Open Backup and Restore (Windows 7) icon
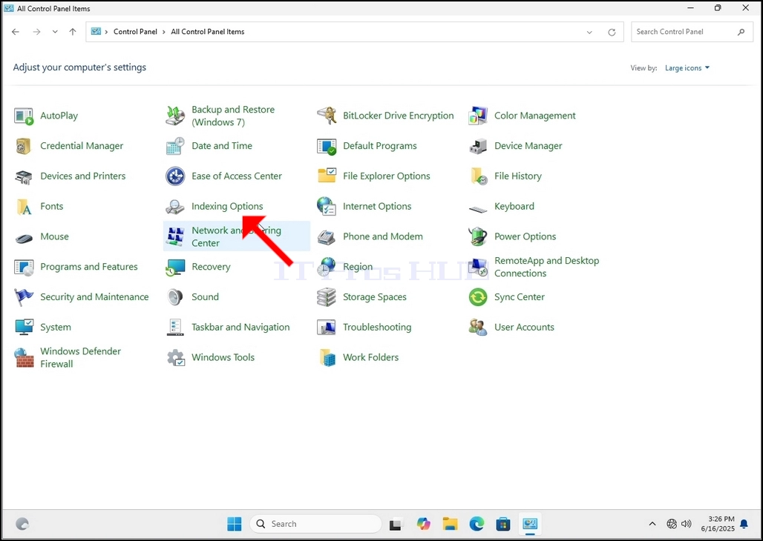This screenshot has height=541, width=763. pos(175,116)
